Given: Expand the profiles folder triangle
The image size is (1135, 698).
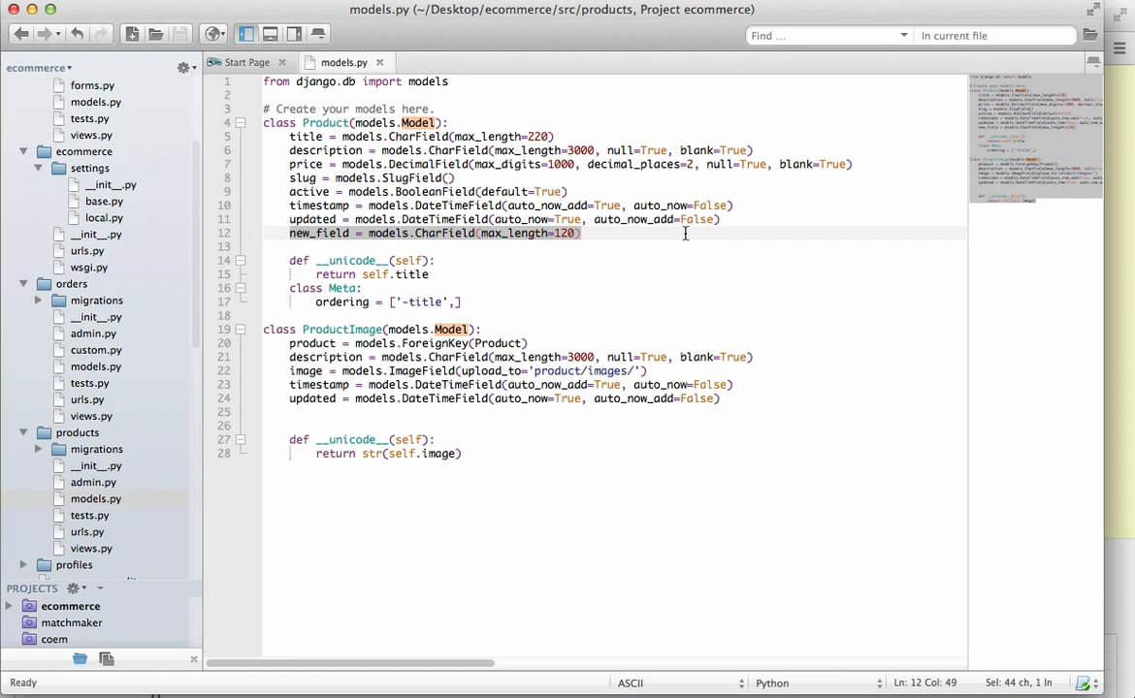Looking at the screenshot, I should pyautogui.click(x=23, y=565).
